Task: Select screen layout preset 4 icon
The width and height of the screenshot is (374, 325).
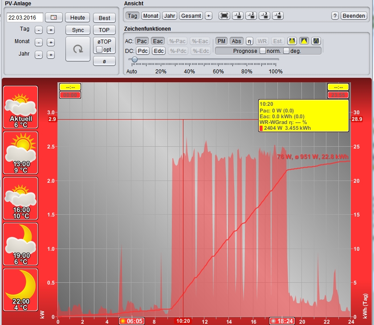Action: click(x=278, y=16)
